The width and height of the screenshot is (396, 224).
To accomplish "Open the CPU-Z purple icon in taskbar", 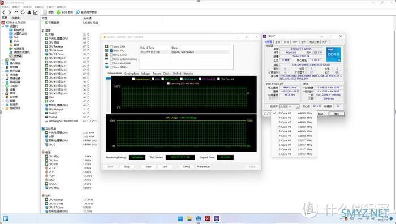I will pos(217,219).
